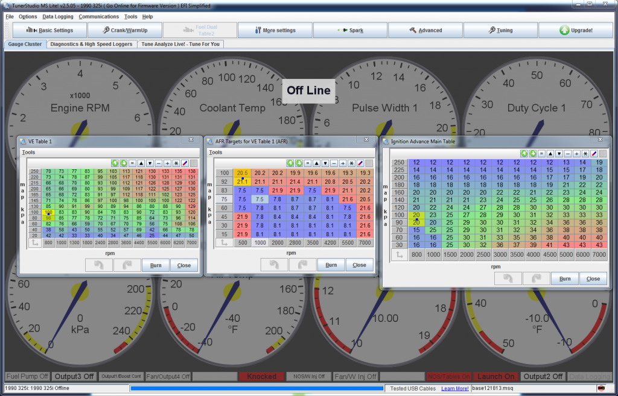Open Tools menu in VE Table 1 window

28,152
